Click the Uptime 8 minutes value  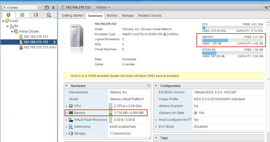click(128, 64)
